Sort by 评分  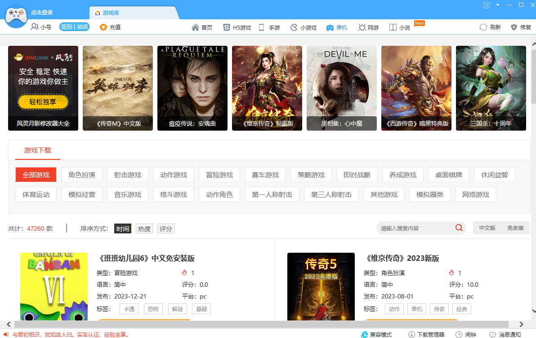[x=166, y=228]
